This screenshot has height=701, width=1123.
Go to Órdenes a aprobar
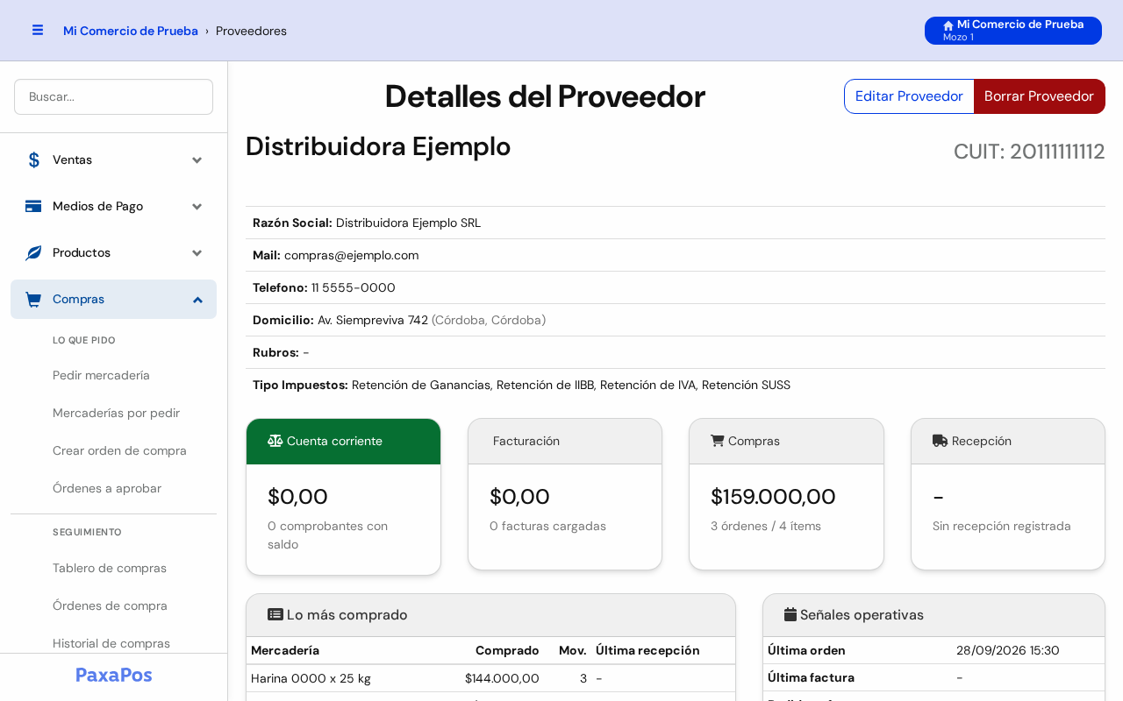tap(107, 488)
